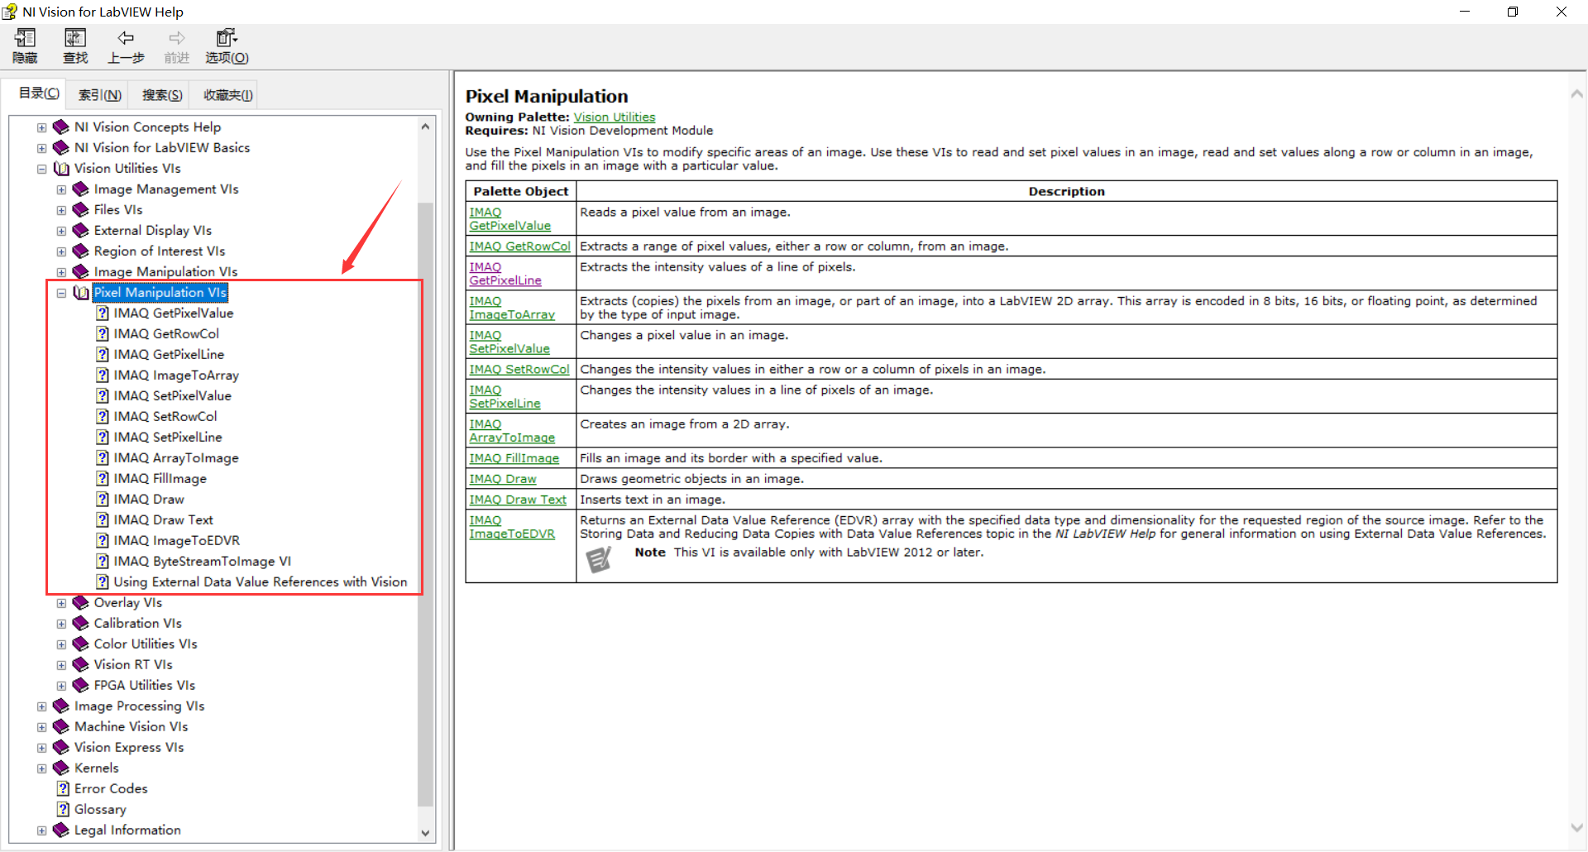This screenshot has height=852, width=1588.
Task: Click the External Display VIs book icon
Action: point(81,230)
